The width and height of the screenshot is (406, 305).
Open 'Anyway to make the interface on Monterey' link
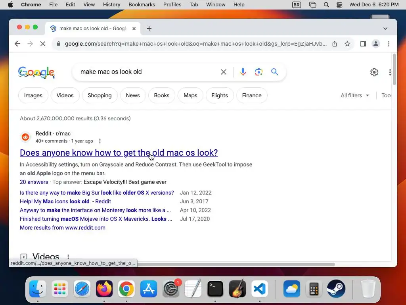coord(95,210)
